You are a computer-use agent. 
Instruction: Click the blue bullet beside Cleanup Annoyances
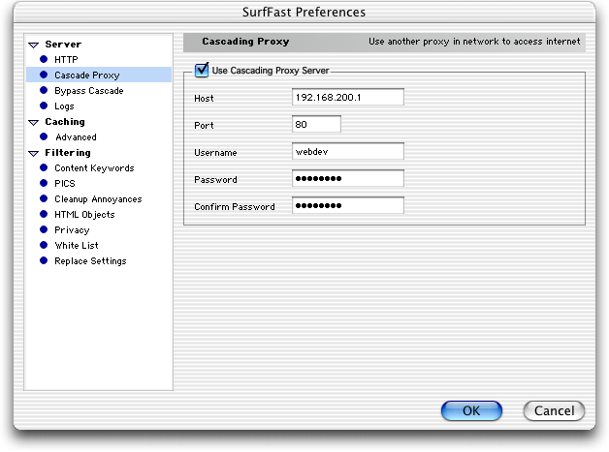tap(44, 198)
